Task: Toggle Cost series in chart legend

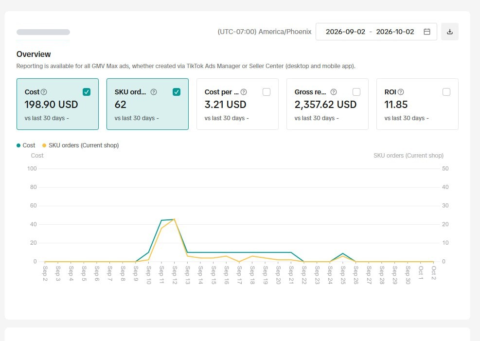Action: coord(26,145)
